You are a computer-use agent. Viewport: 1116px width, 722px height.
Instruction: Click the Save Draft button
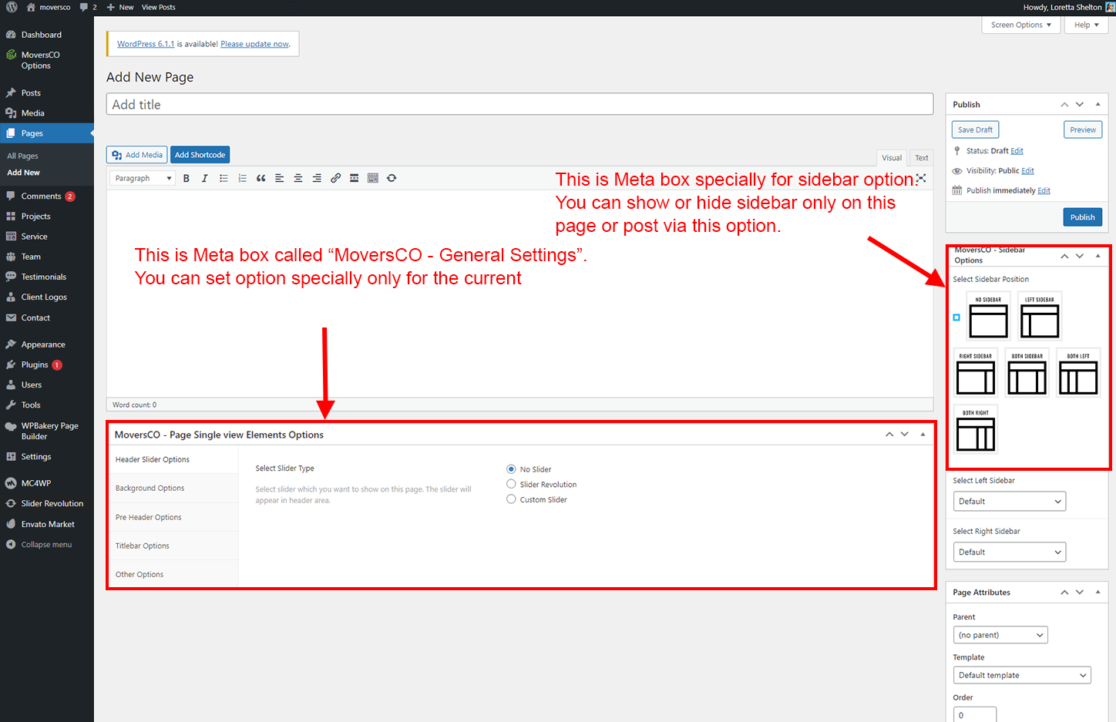point(975,130)
